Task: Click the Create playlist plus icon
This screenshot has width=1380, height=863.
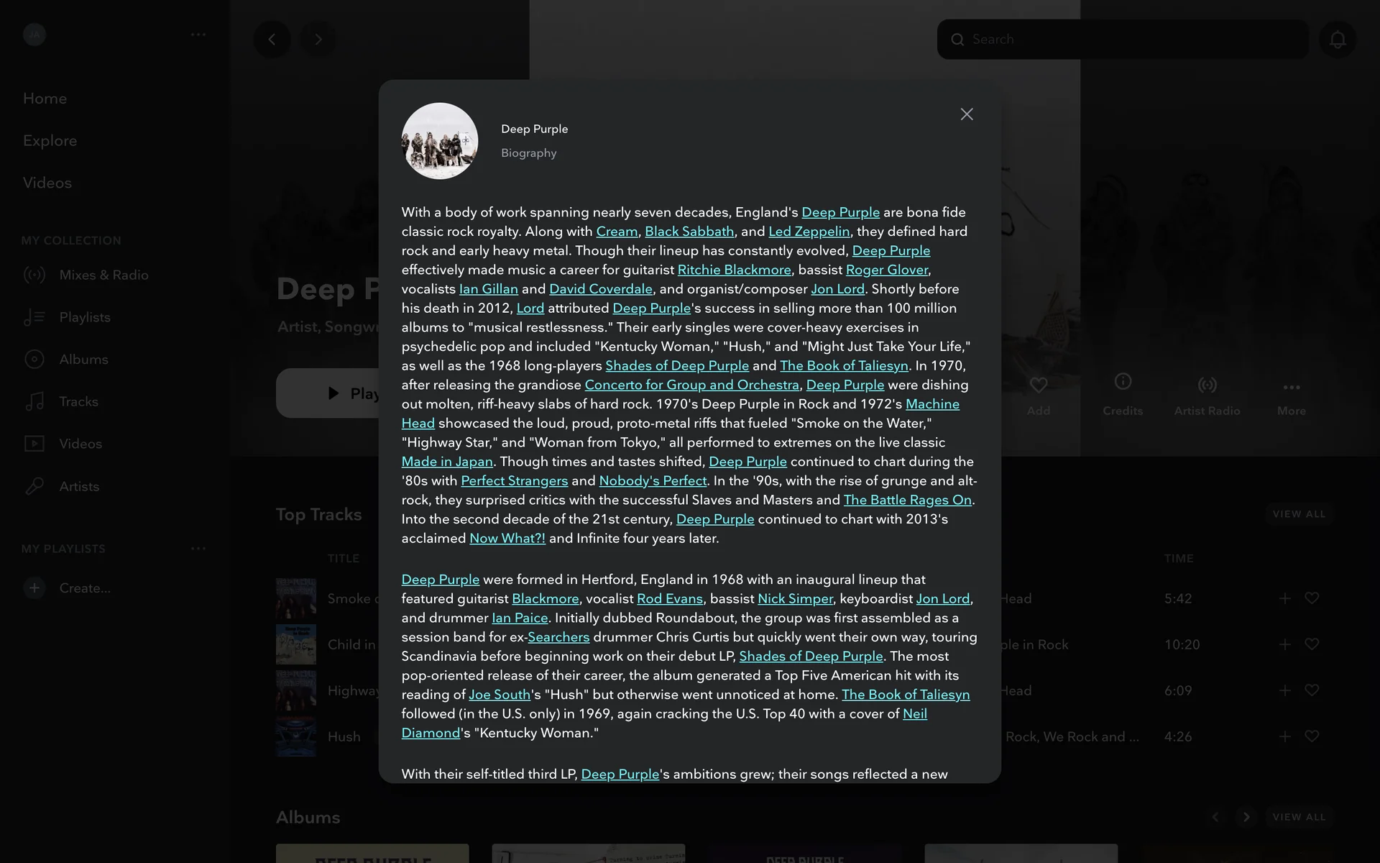Action: [34, 588]
